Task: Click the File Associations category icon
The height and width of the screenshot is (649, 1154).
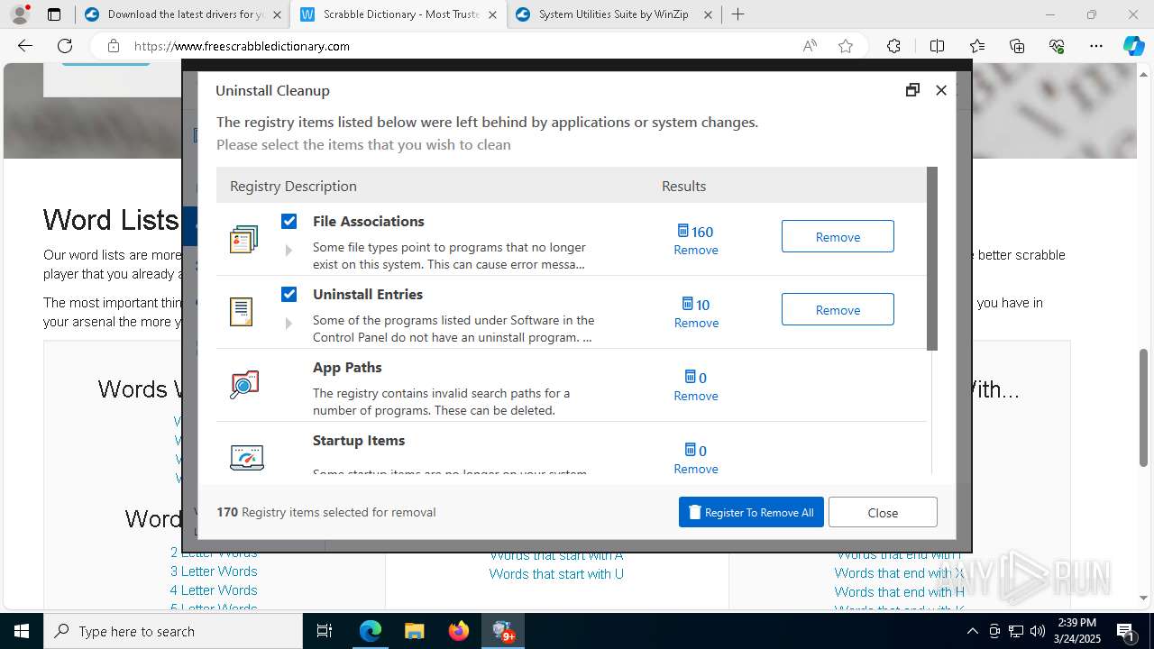Action: click(x=243, y=240)
